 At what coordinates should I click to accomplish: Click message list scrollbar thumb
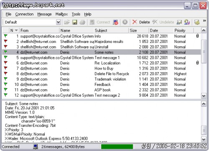pyautogui.click(x=204, y=51)
